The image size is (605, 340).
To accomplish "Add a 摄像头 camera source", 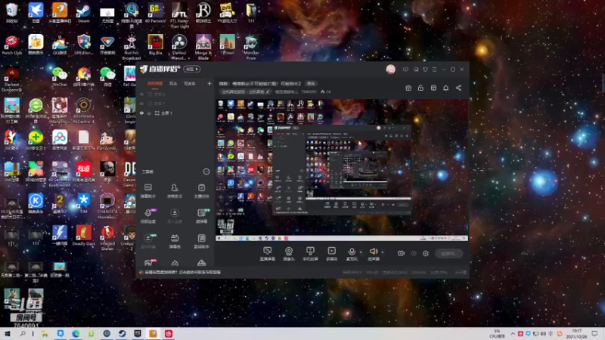I will (289, 254).
